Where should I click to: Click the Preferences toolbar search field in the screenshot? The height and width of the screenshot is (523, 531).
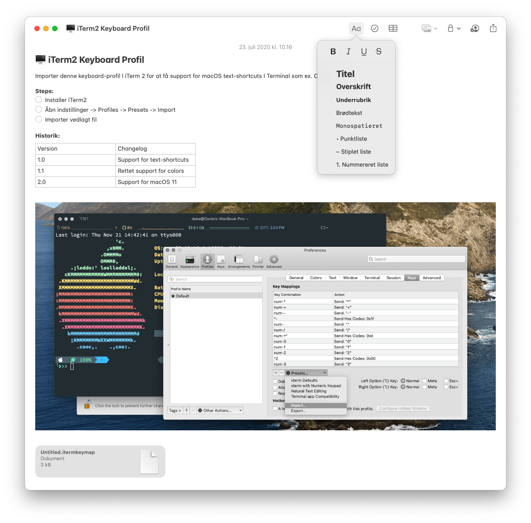[x=416, y=259]
